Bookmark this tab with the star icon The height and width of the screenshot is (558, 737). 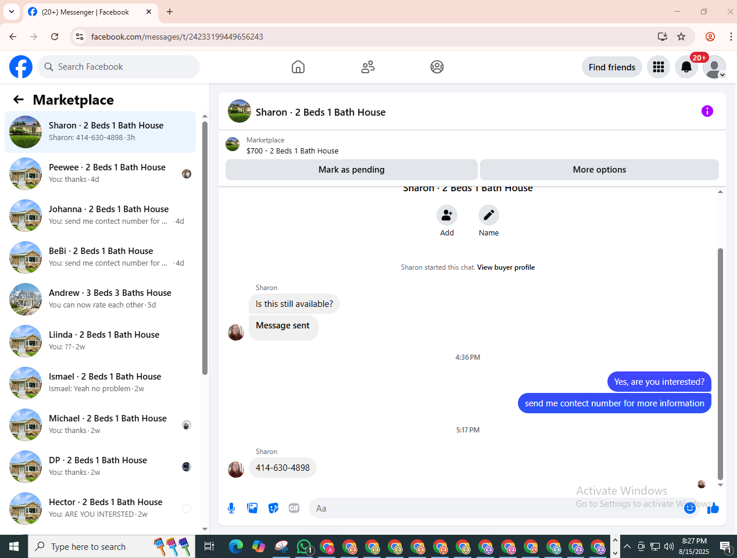pos(681,37)
